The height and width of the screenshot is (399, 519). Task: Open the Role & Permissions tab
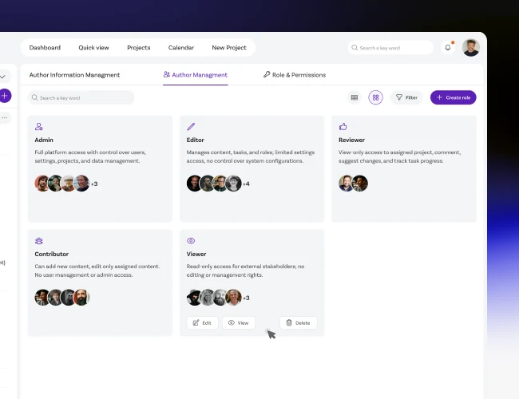(295, 75)
